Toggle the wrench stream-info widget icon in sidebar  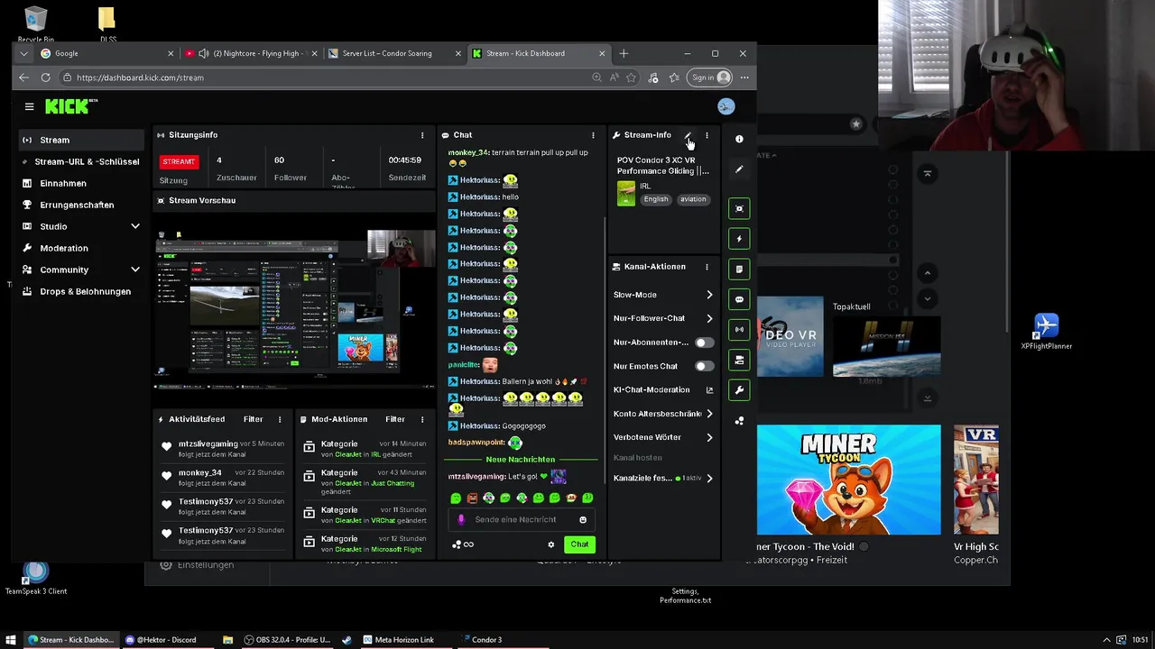(739, 390)
